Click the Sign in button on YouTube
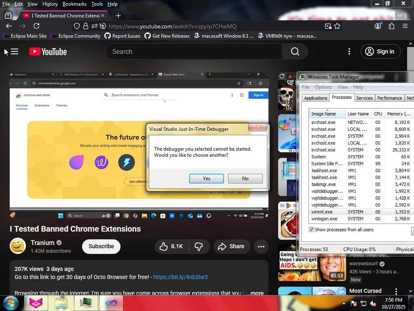 pyautogui.click(x=380, y=51)
